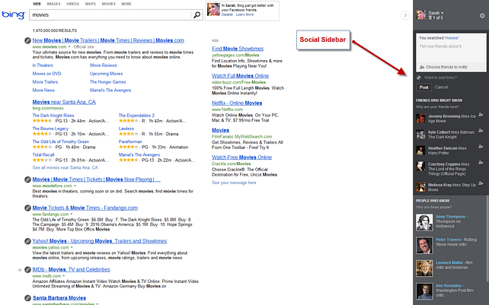Switch to the VIDEOS search tab
Image resolution: width=489 pixels, height=305 pixels.
(72, 4)
